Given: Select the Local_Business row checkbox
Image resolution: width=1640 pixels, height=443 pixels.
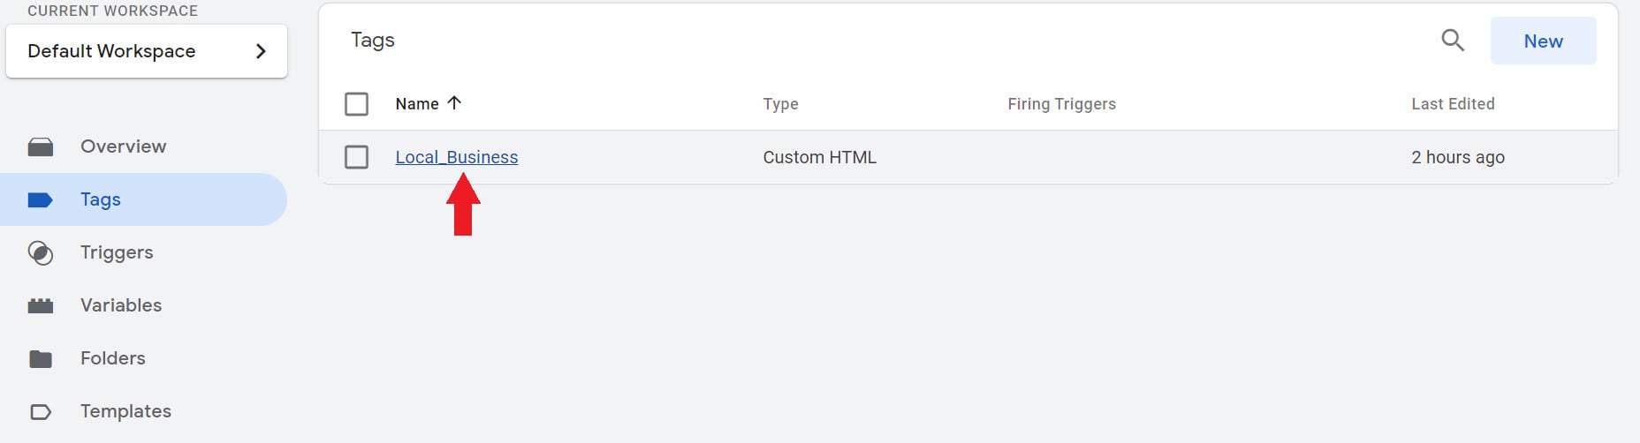Looking at the screenshot, I should pyautogui.click(x=357, y=157).
